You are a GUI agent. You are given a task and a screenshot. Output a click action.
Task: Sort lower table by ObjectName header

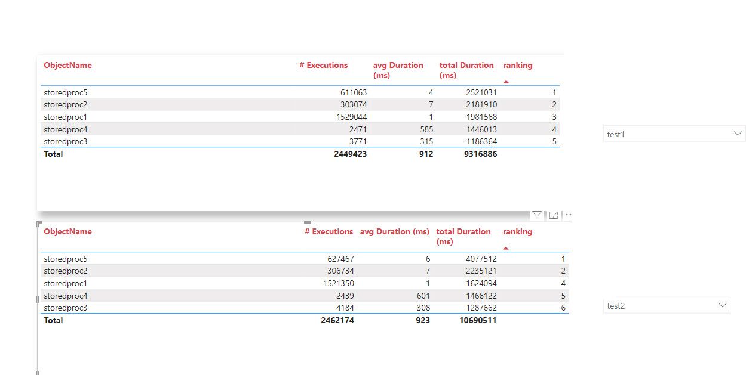coord(67,231)
